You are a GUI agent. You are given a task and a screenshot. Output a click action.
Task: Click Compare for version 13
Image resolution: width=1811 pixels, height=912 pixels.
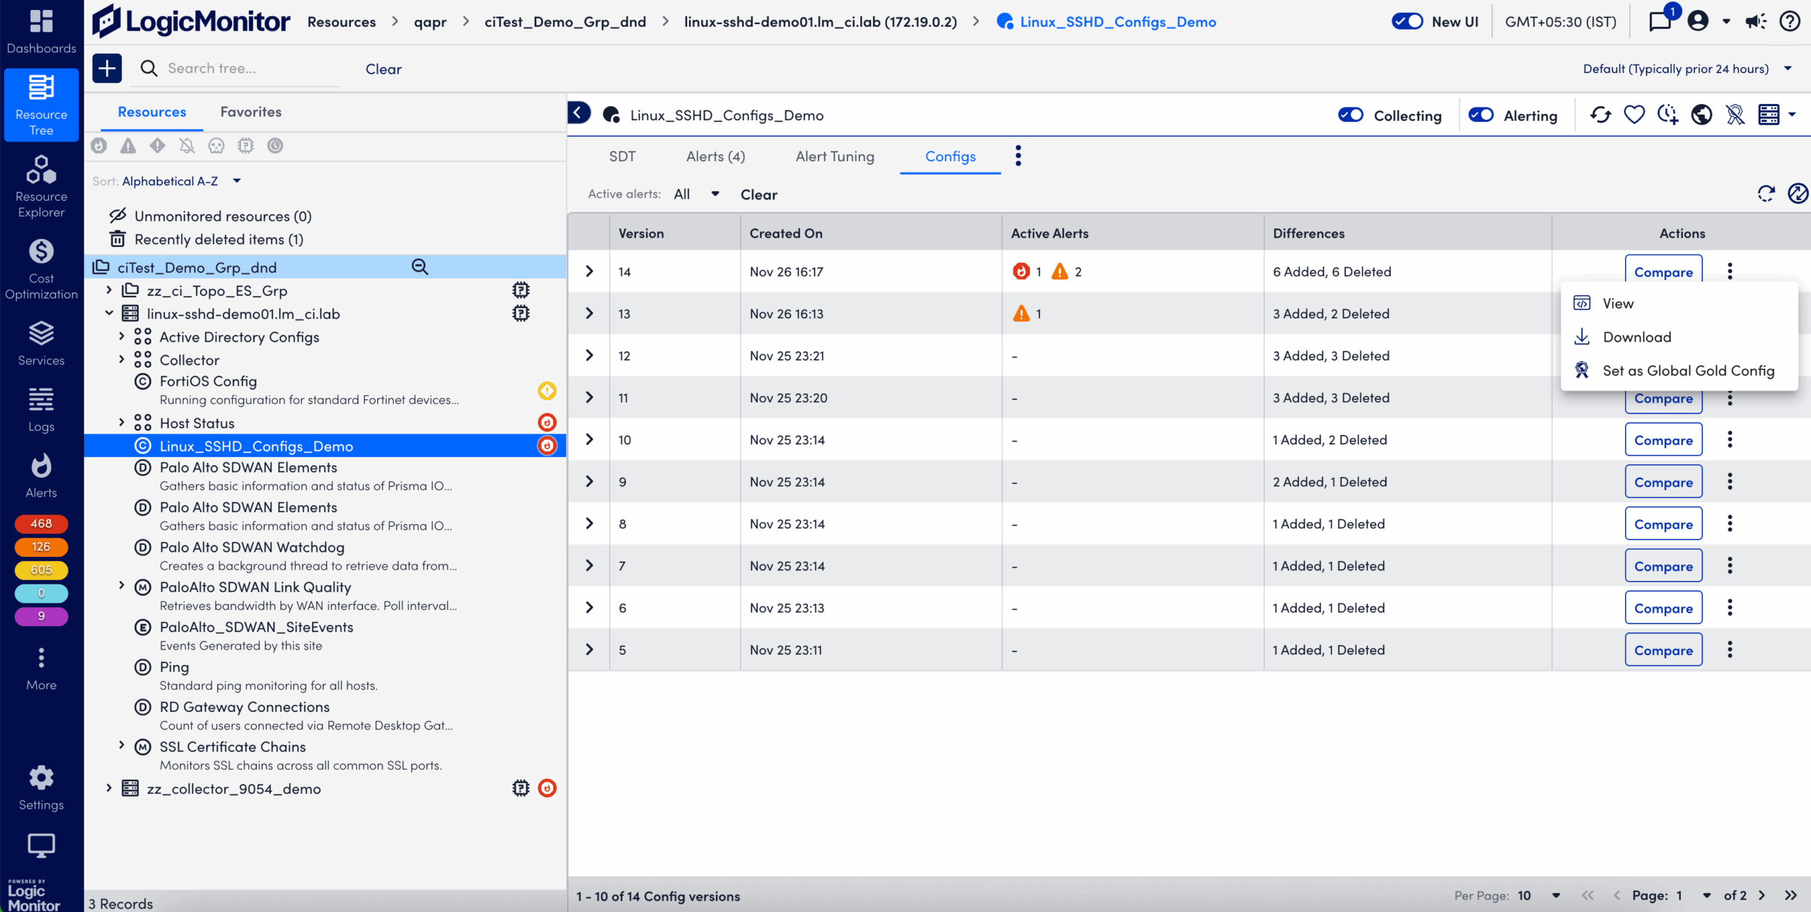(x=1664, y=313)
